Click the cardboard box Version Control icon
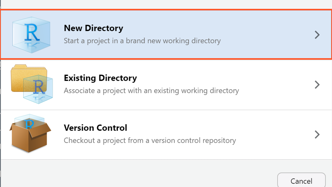The image size is (332, 187). point(30,133)
